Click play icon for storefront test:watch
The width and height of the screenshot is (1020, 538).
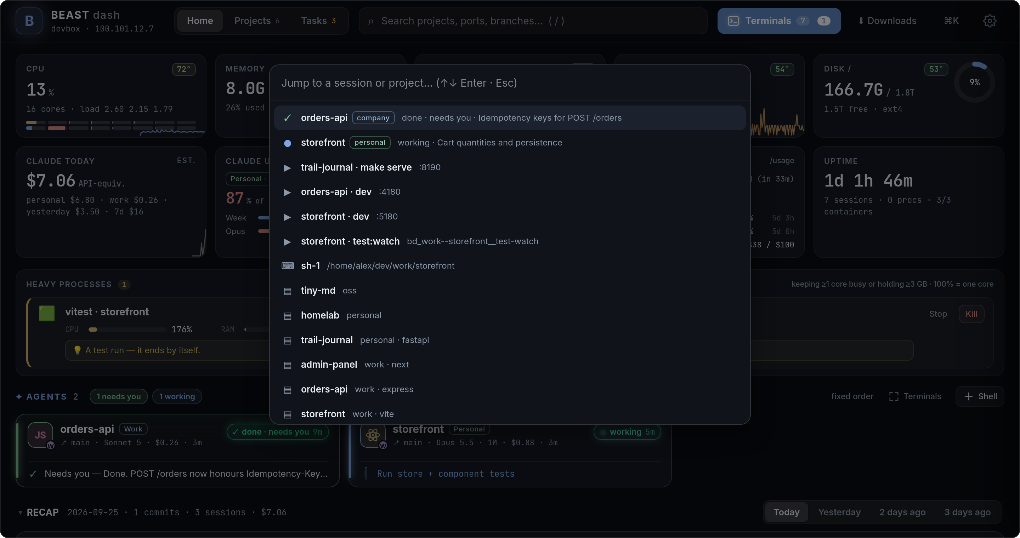[x=288, y=242]
